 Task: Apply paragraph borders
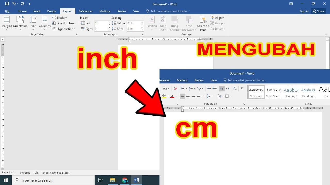(x=227, y=96)
